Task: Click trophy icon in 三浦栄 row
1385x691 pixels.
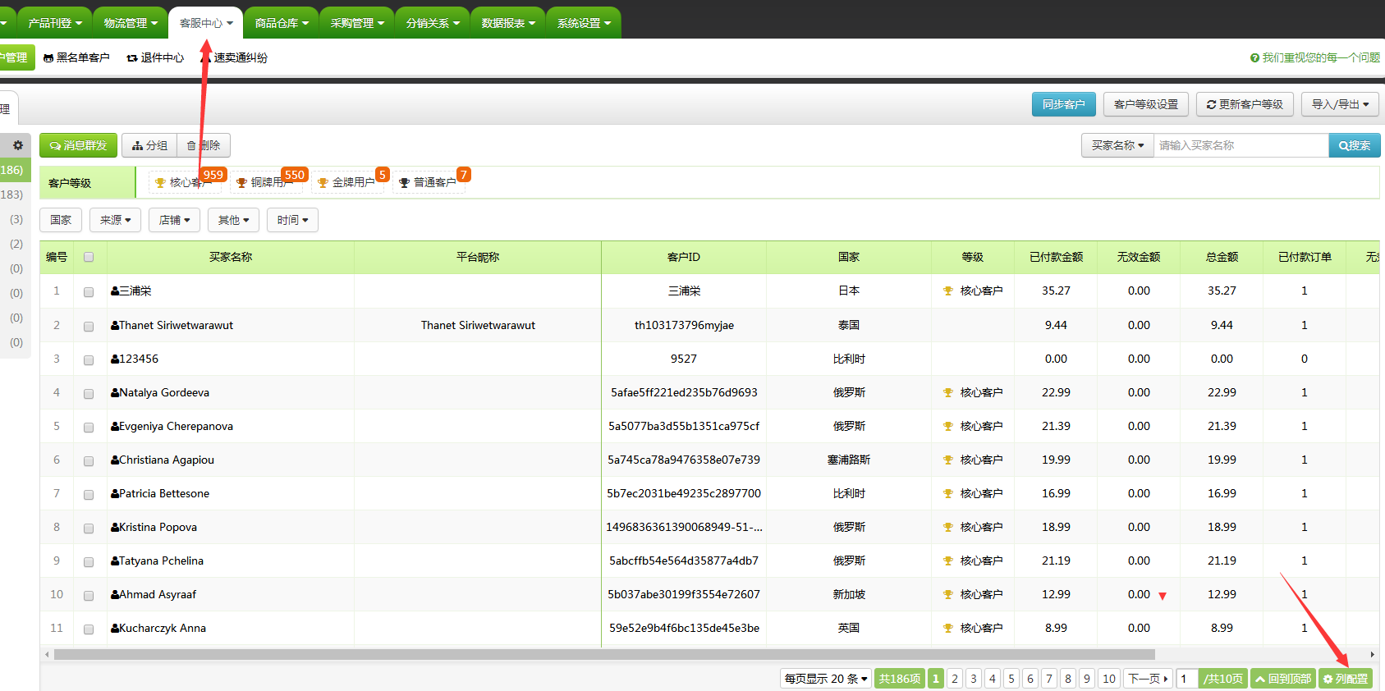Action: [948, 291]
